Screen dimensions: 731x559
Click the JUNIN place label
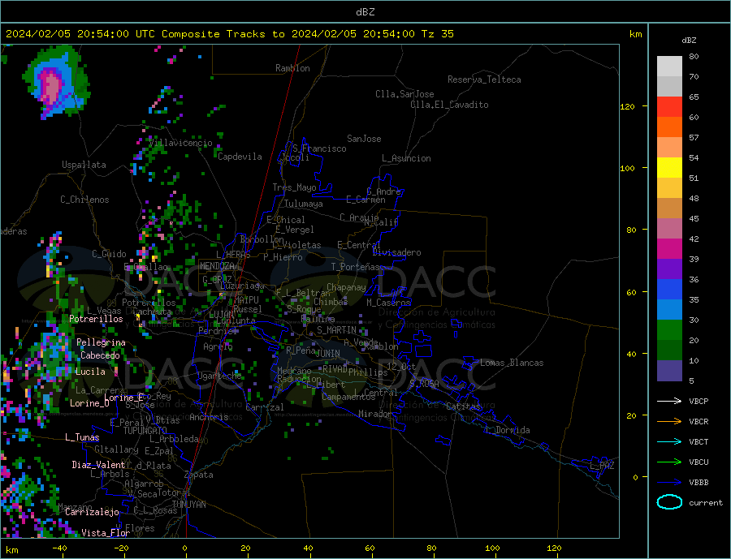(x=328, y=354)
